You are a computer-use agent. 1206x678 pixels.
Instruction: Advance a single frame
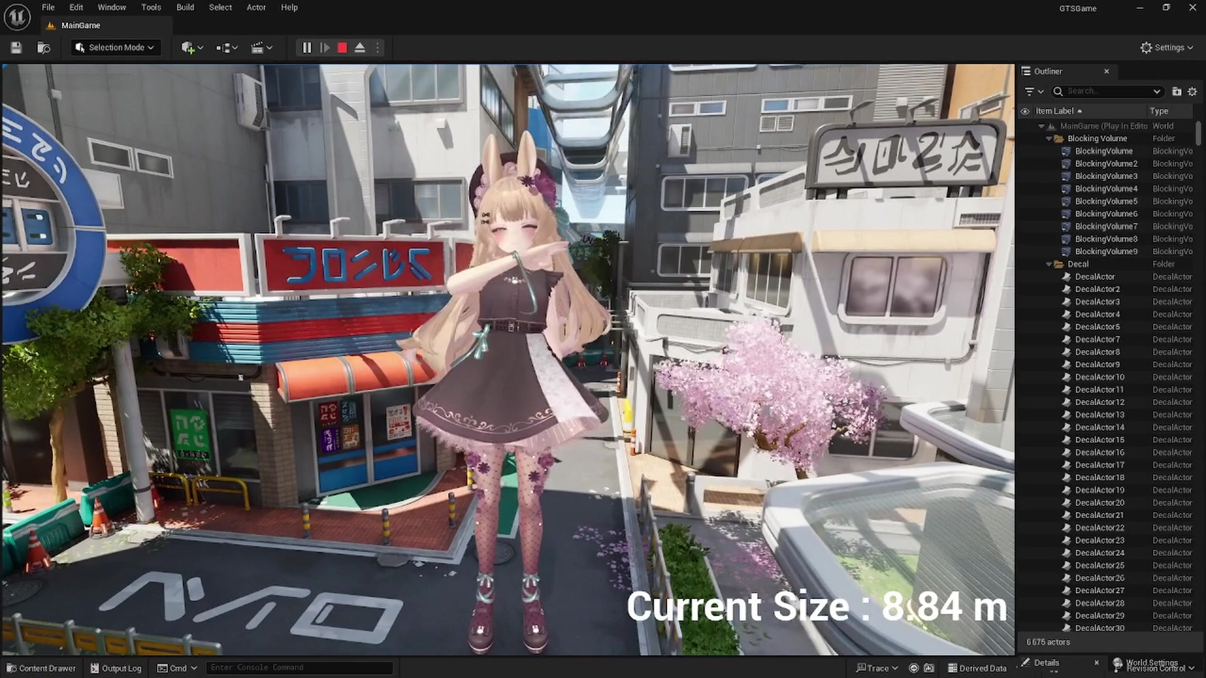tap(325, 48)
